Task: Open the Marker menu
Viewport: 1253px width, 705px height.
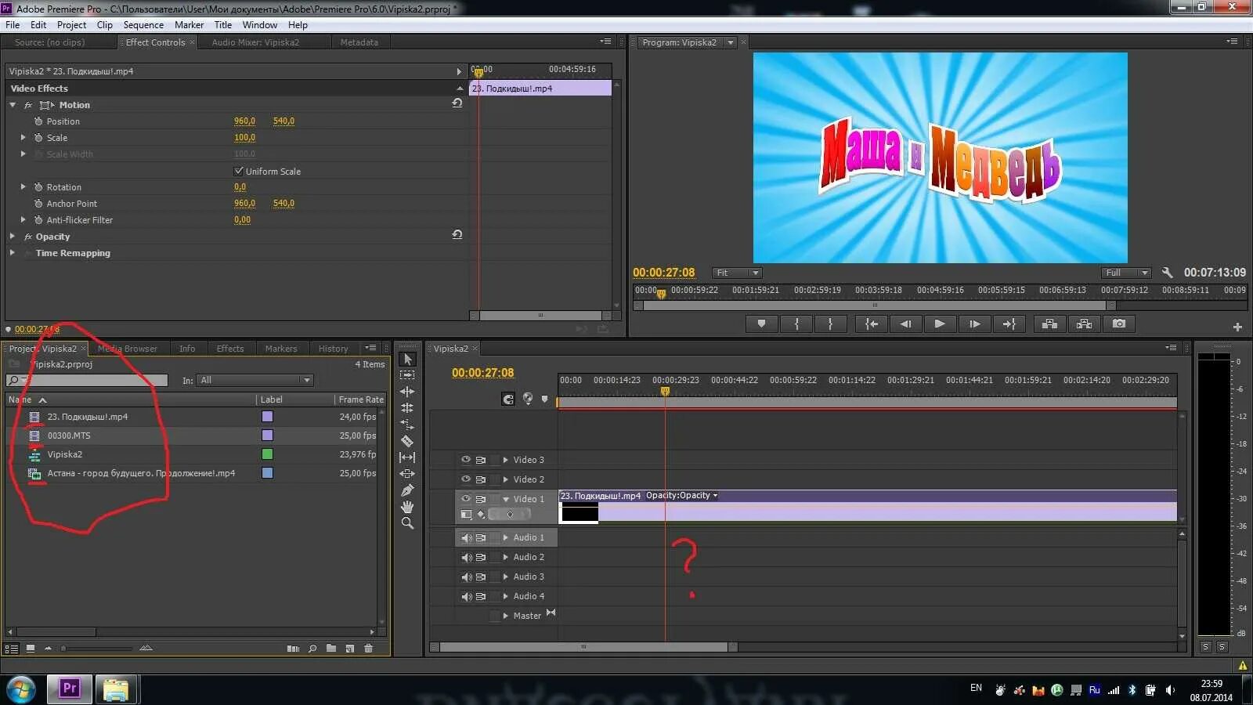Action: point(190,25)
